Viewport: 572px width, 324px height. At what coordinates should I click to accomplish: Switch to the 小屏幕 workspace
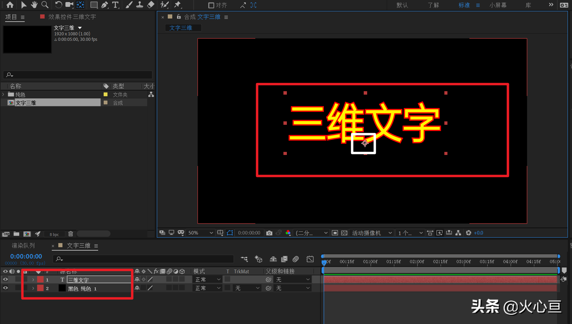coord(498,5)
